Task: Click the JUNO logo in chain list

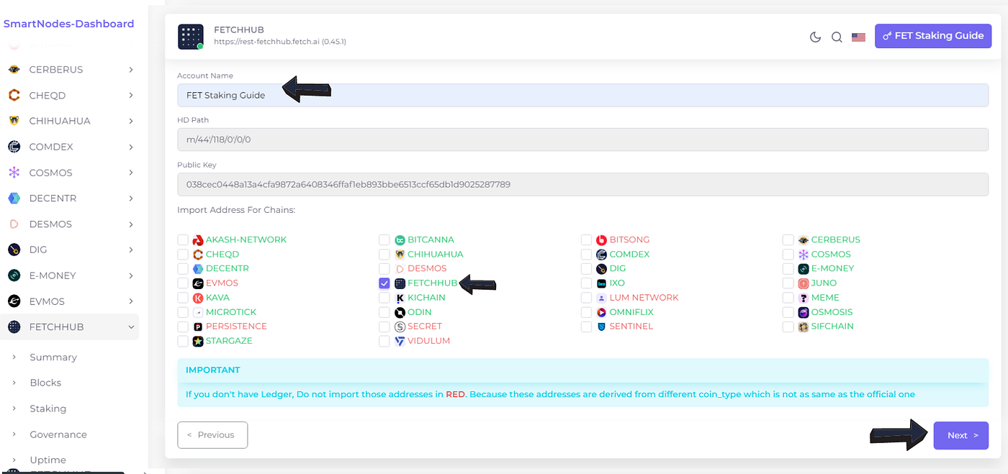Action: pos(804,283)
